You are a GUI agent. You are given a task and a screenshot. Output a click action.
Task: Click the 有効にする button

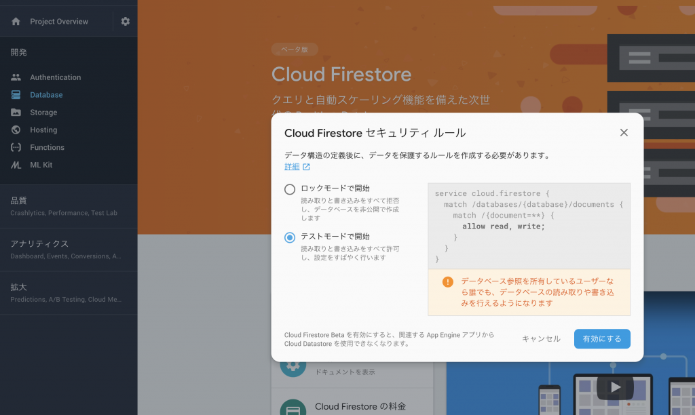(x=602, y=339)
